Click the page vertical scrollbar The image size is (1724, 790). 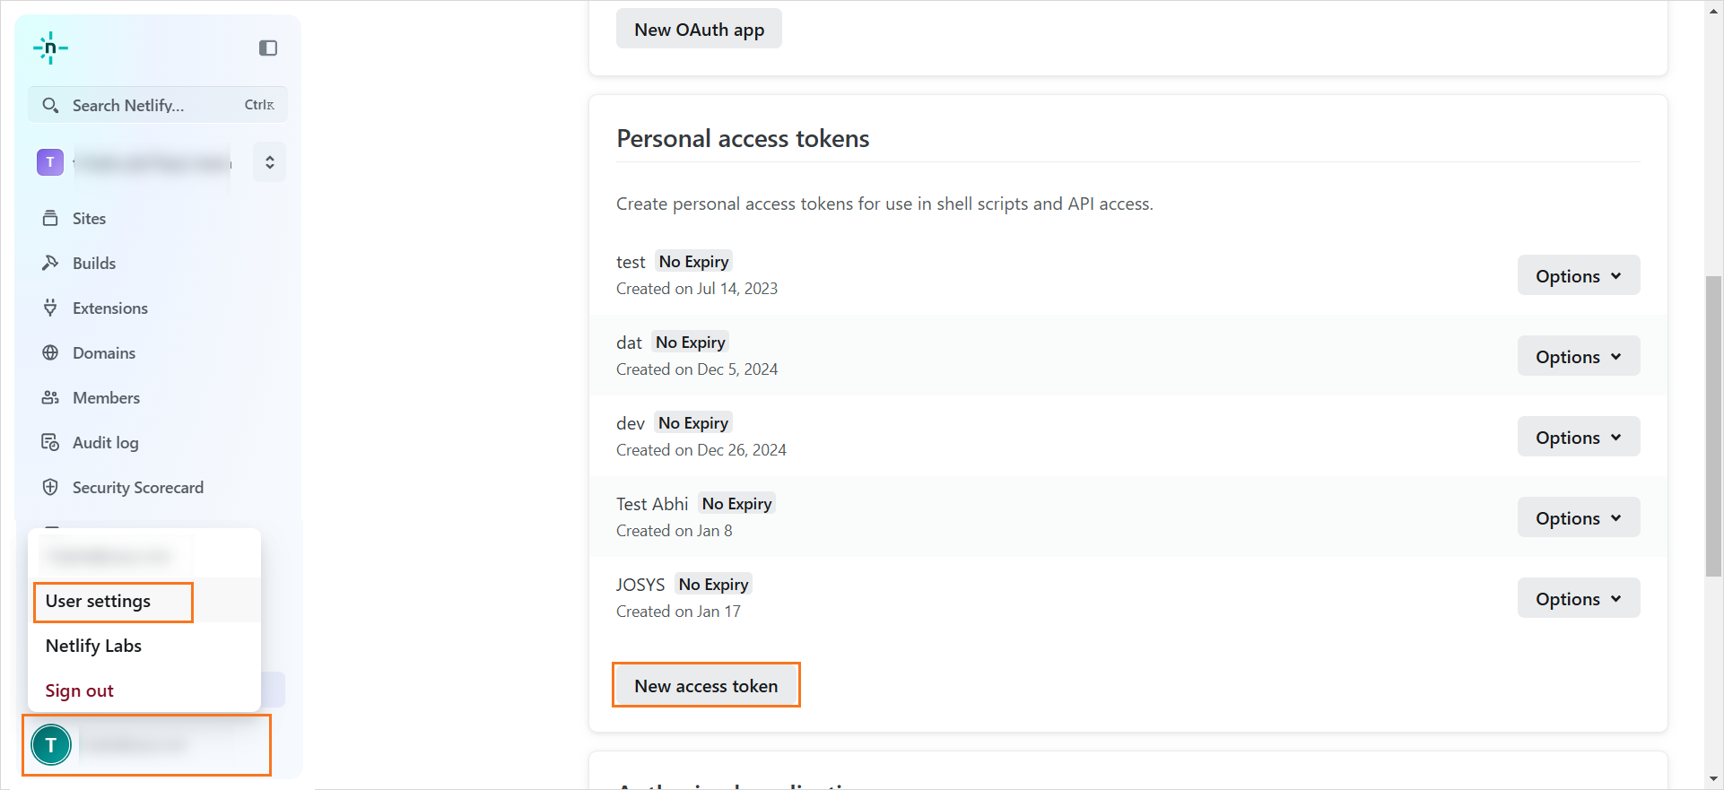(1713, 426)
